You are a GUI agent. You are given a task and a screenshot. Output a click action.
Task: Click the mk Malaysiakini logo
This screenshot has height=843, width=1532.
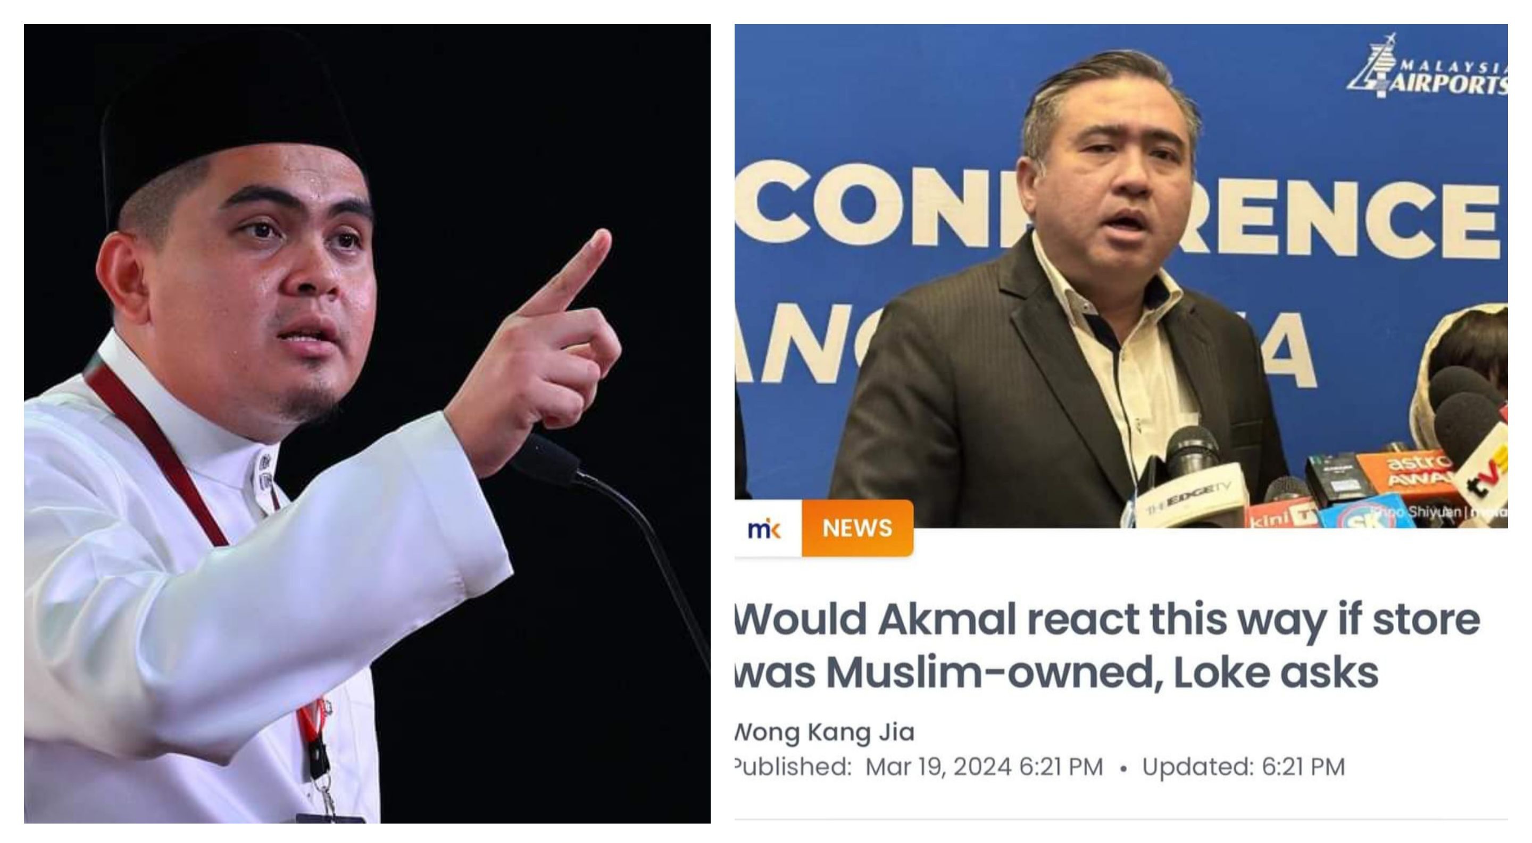765,529
